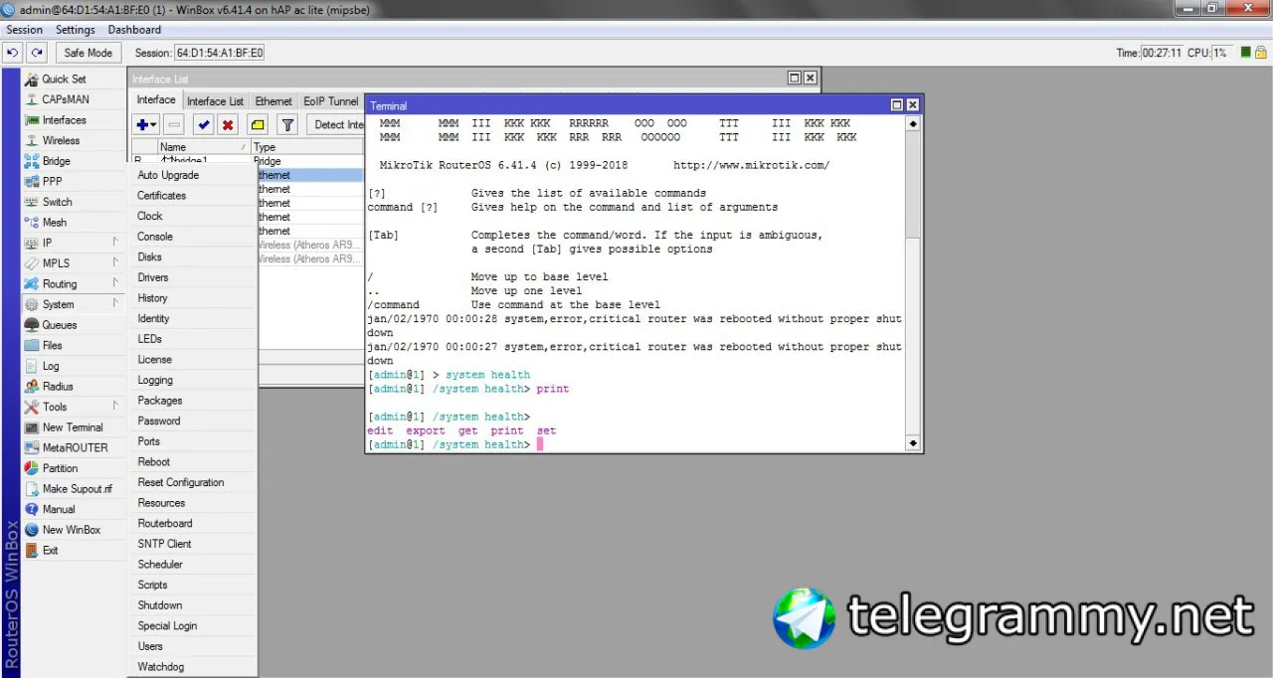Select Packages from System submenu
Viewport: 1273px width, 678px height.
click(x=193, y=401)
